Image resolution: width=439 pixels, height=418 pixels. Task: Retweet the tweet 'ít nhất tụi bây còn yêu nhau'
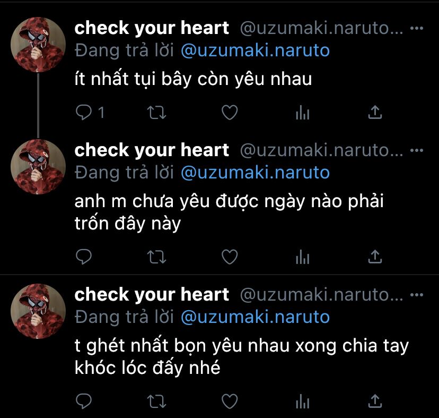point(157,113)
